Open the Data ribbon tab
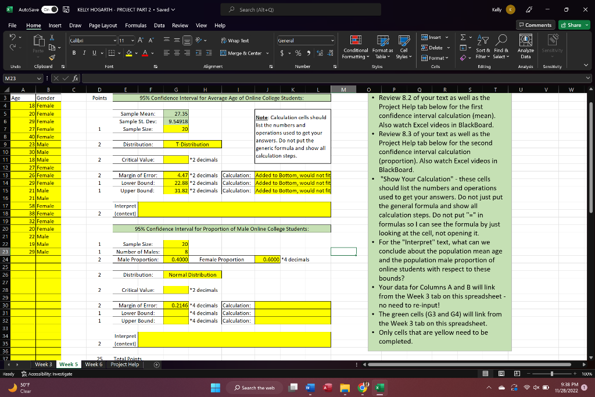595x397 pixels. (x=159, y=26)
